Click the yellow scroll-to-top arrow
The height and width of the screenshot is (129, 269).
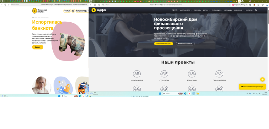pos(262,79)
